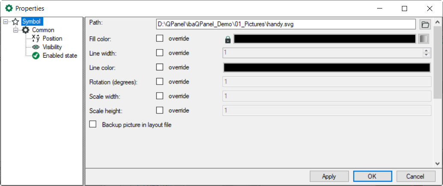Check the Line width override box
The image size is (443, 186).
[160, 53]
